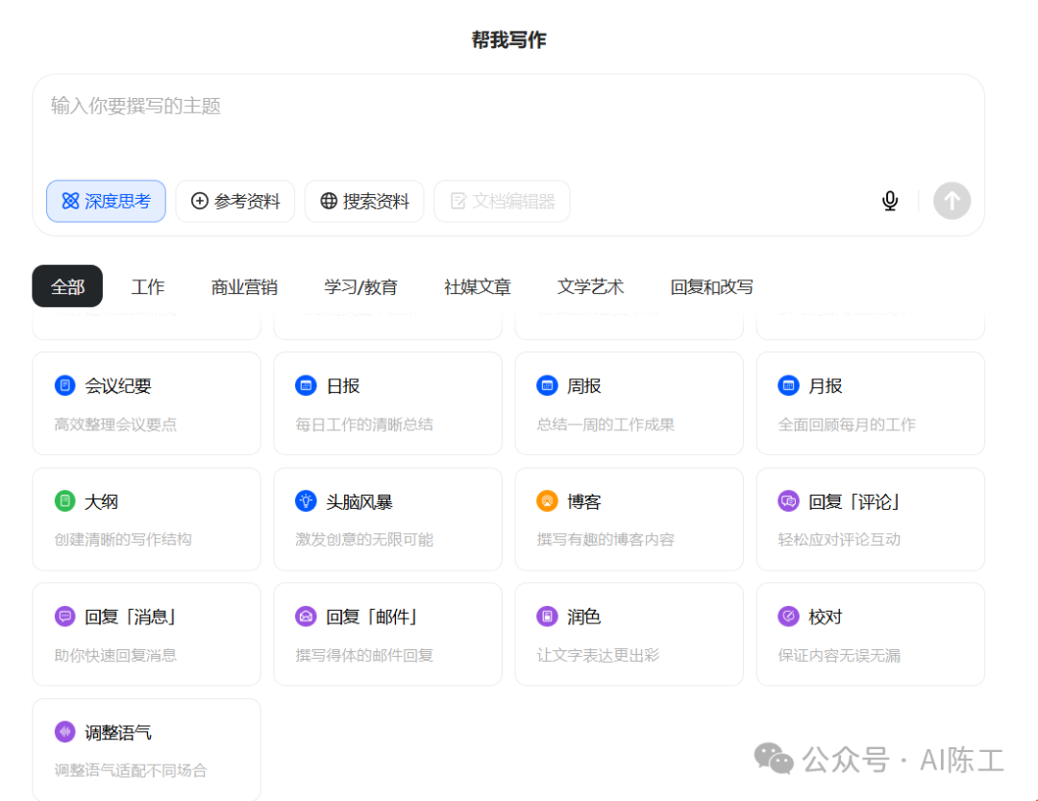This screenshot has height=801, width=1038.
Task: Switch to the 文学艺术 tab
Action: click(x=590, y=287)
